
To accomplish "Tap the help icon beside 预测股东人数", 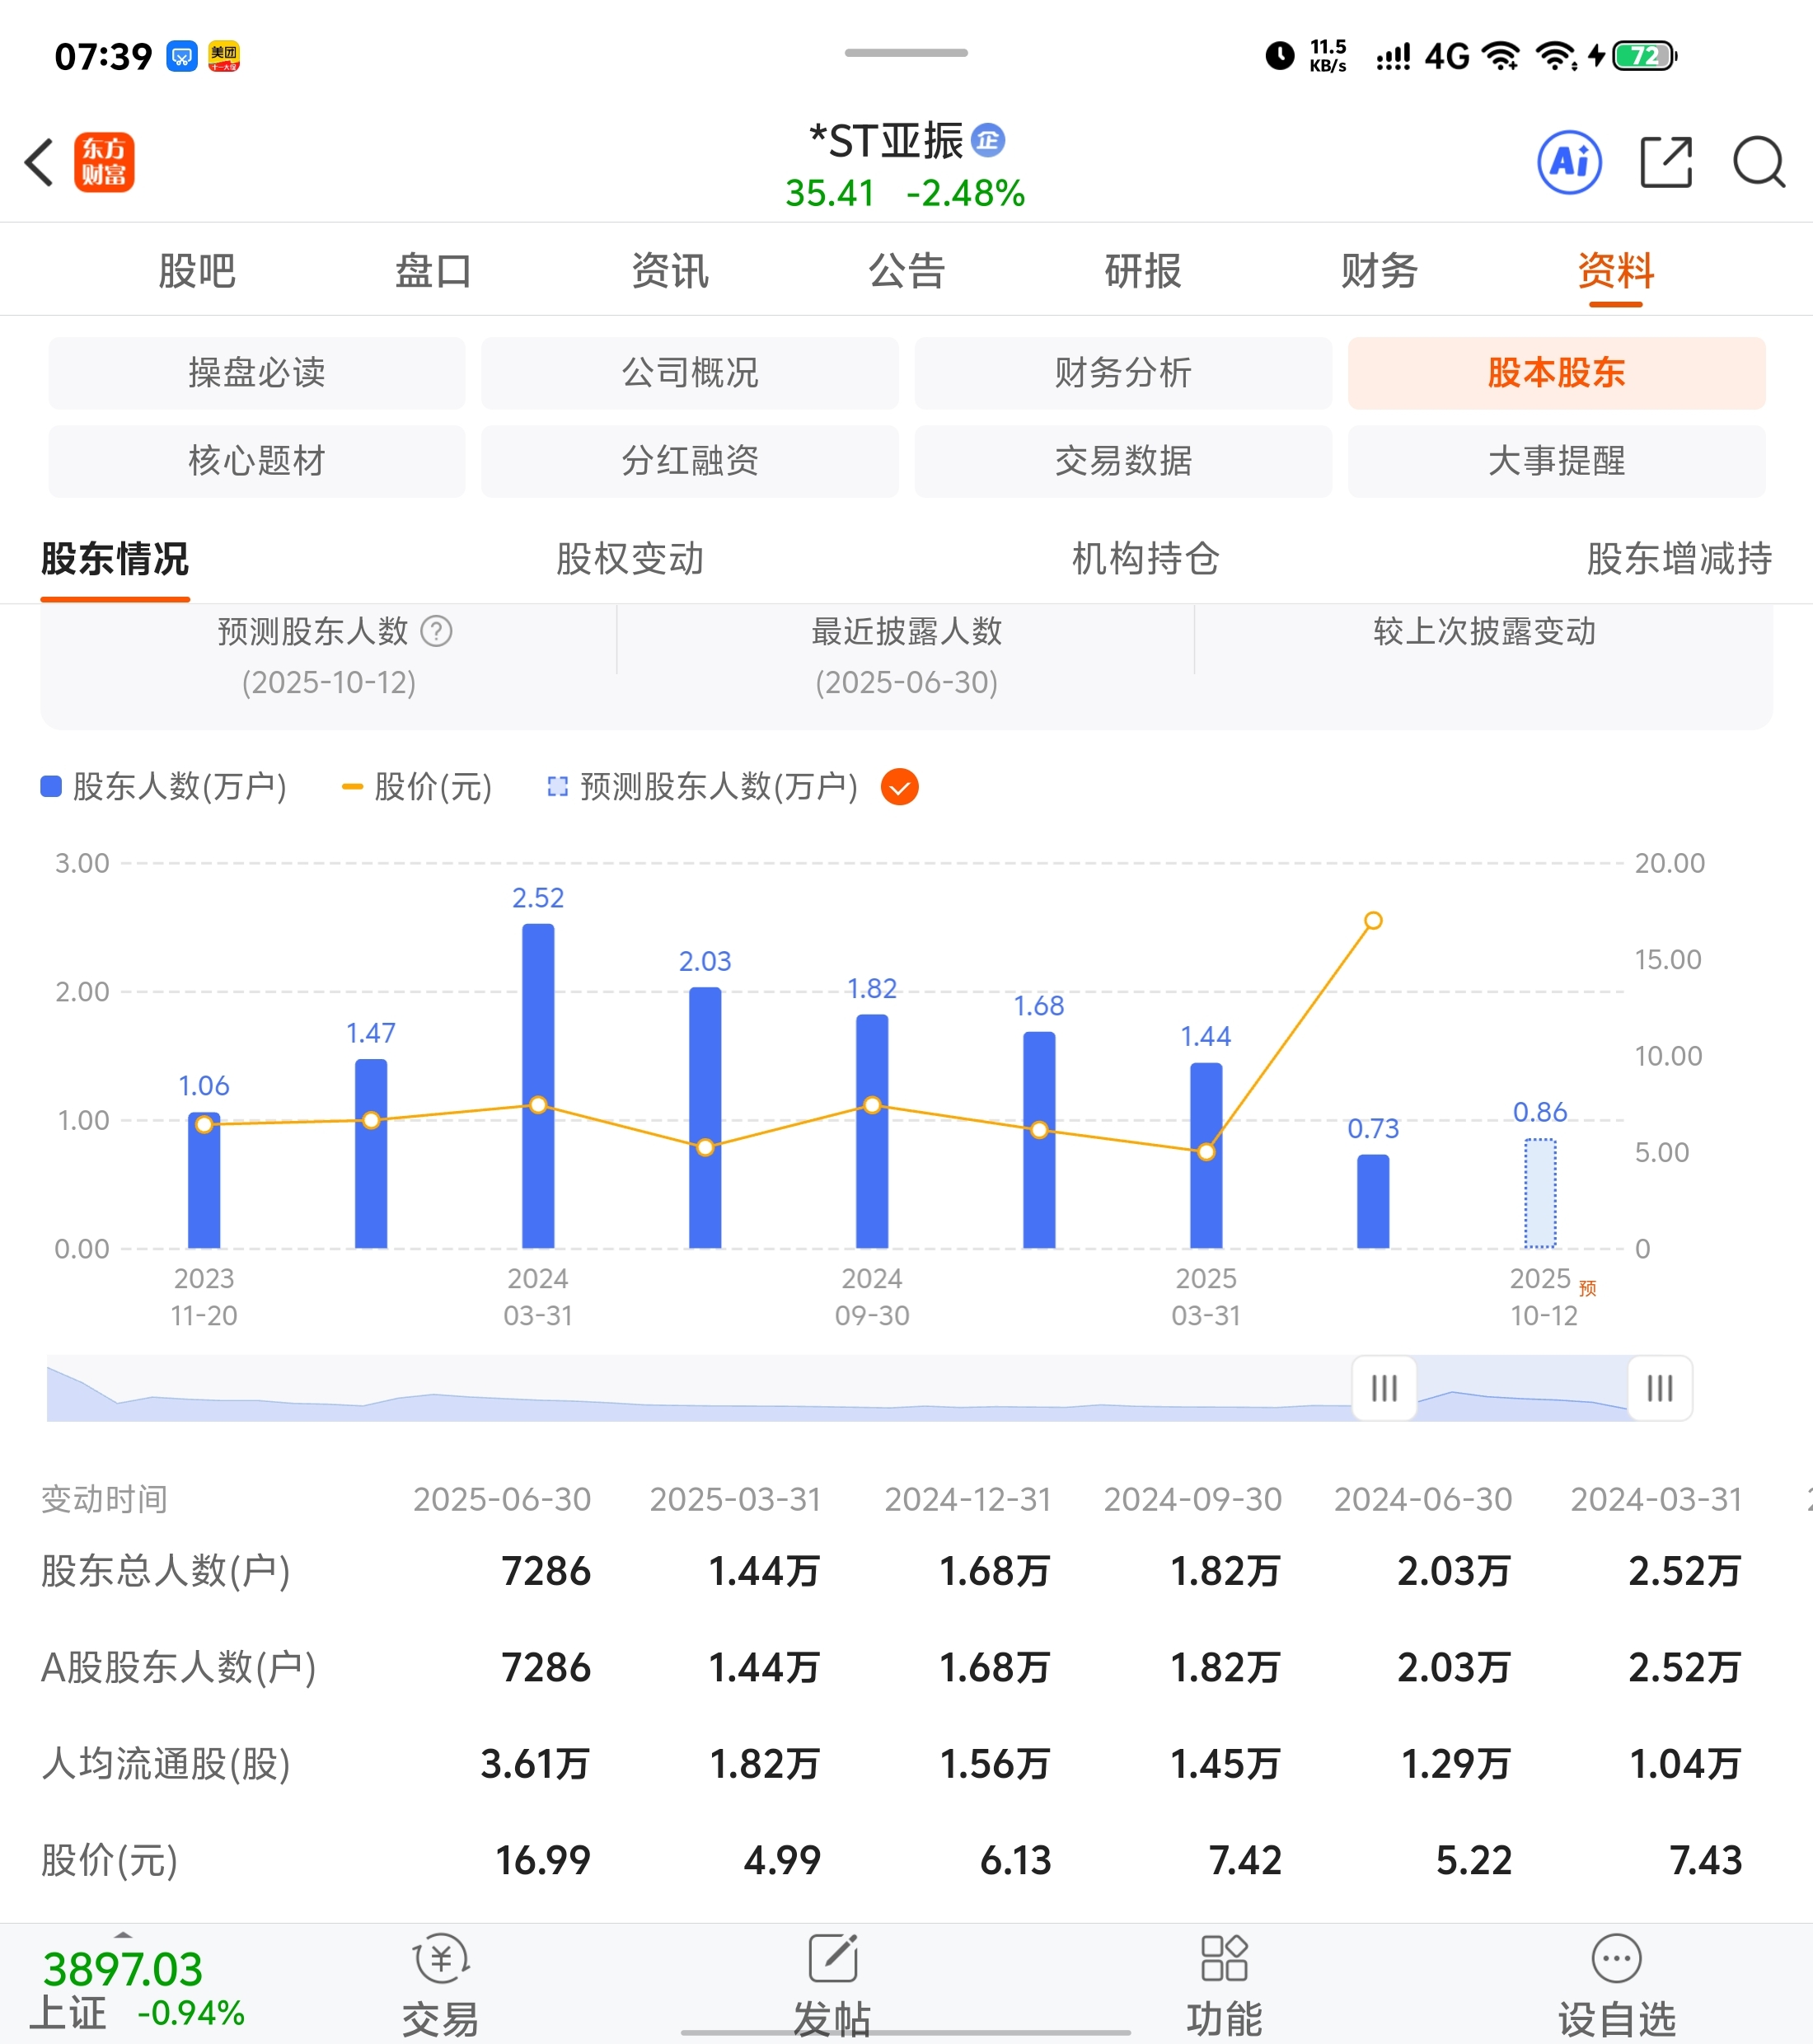I will [436, 631].
